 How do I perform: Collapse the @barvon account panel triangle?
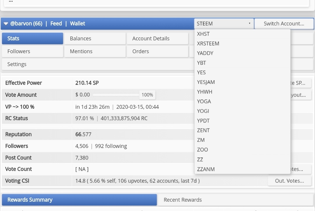click(6, 24)
